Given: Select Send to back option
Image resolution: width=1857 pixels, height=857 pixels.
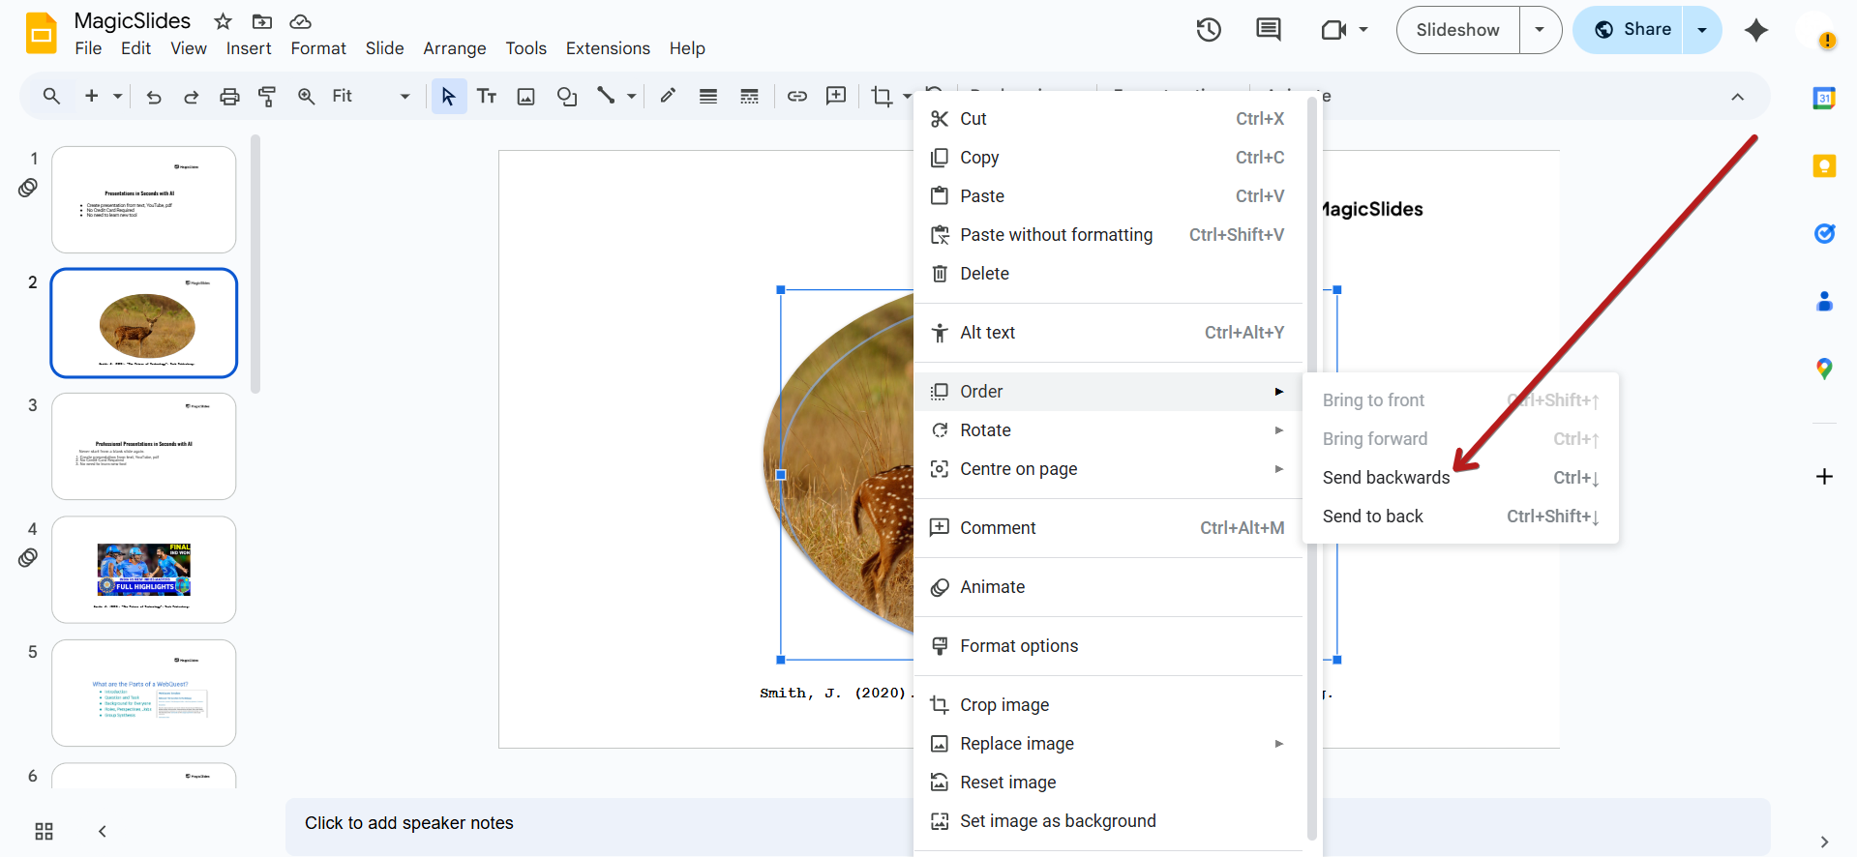Looking at the screenshot, I should 1460,517.
